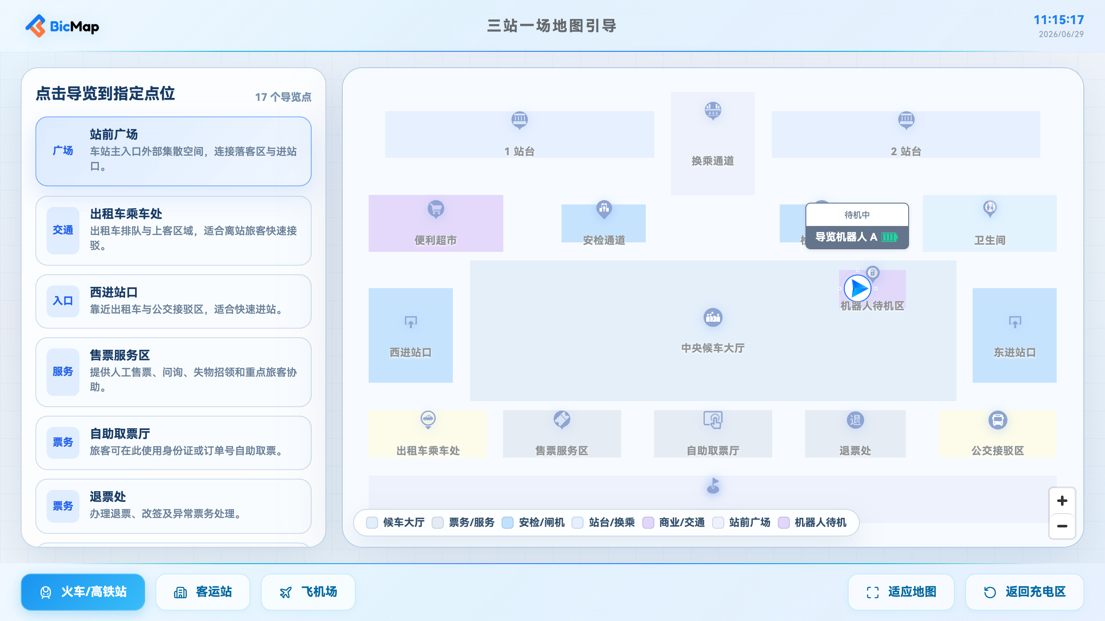Image resolution: width=1105 pixels, height=621 pixels.
Task: Select the 卫生间 restroom pin icon
Action: coord(990,209)
